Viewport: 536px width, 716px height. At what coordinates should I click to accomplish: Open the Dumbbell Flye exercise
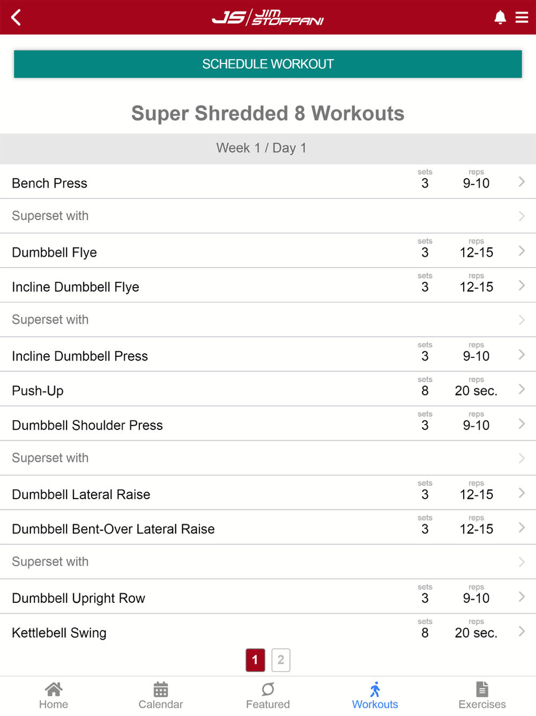click(x=268, y=251)
